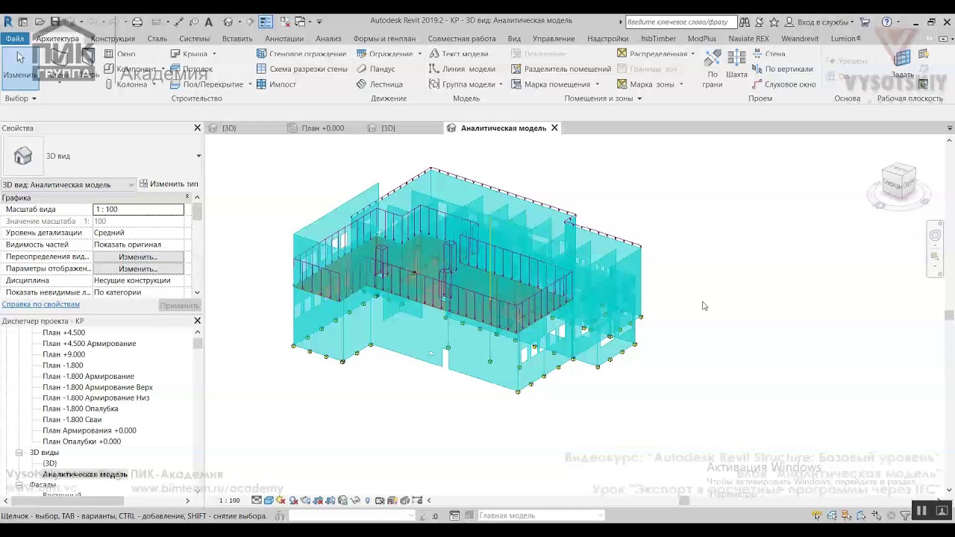Click Close Inactive Views icon
Screen dimensions: 955x537
click(285, 22)
